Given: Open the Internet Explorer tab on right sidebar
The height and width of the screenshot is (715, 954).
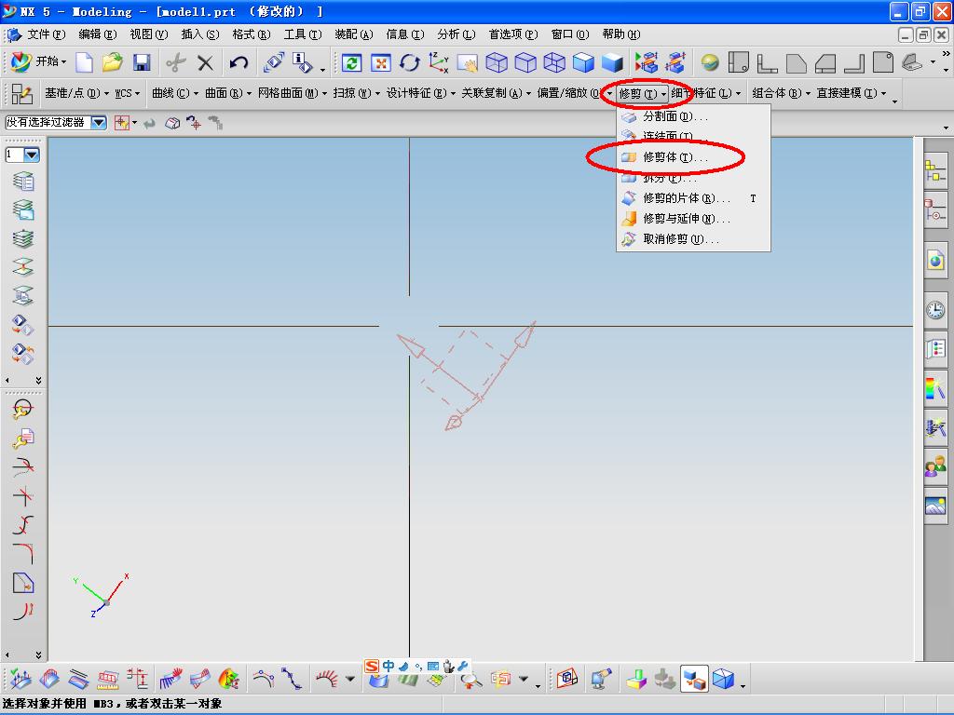Looking at the screenshot, I should (x=935, y=262).
